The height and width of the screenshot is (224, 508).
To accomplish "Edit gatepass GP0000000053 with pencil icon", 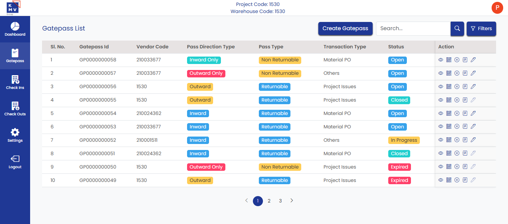I will (473, 127).
